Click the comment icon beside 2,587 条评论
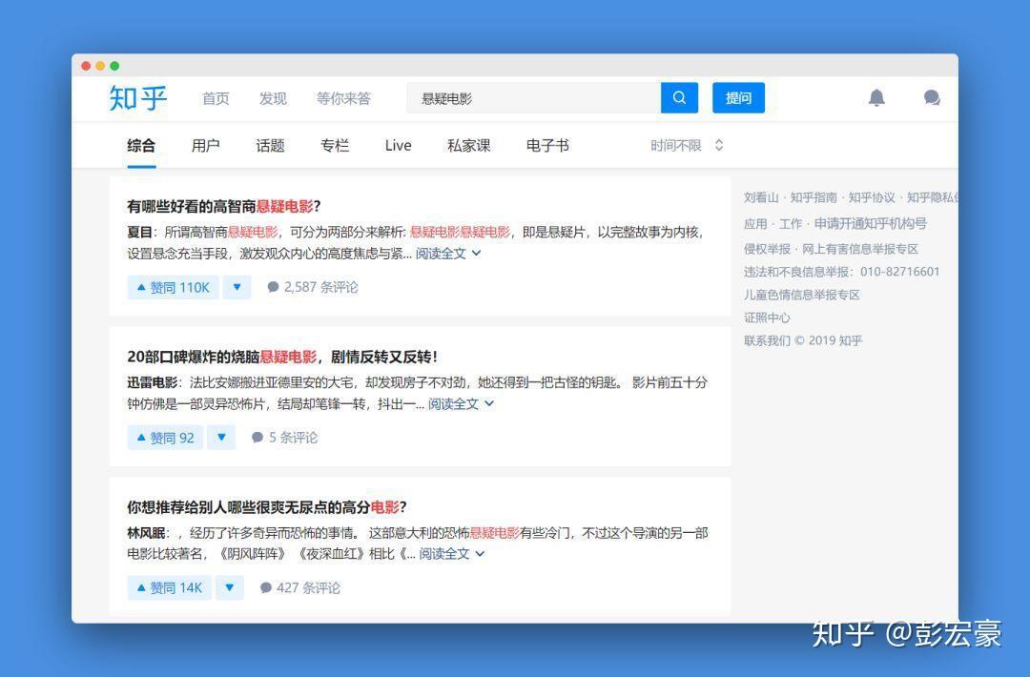The height and width of the screenshot is (677, 1030). (274, 287)
